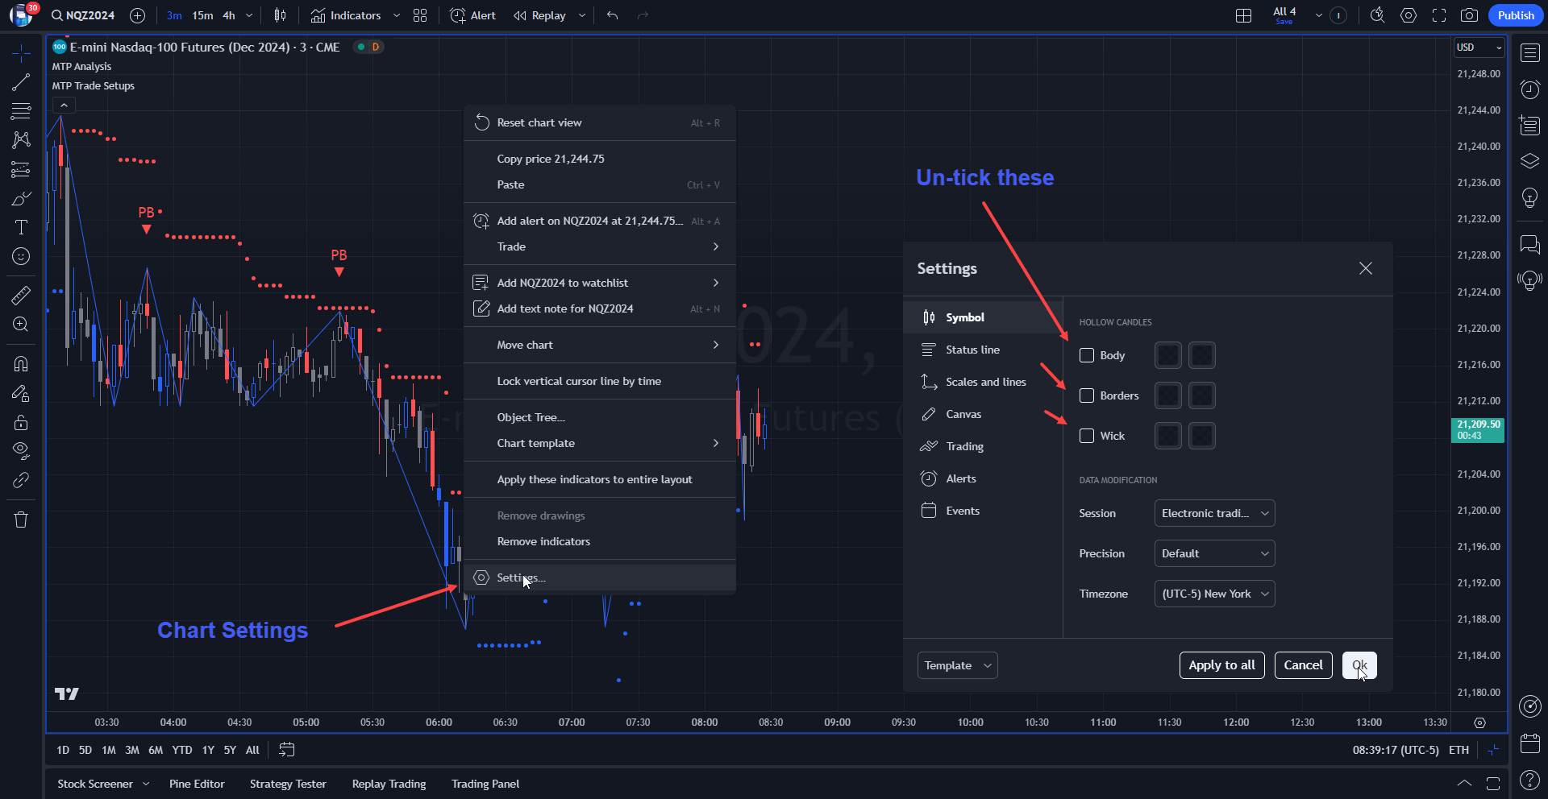Untick the Wick checkbox
Screen dimensions: 1548x799
[1086, 436]
